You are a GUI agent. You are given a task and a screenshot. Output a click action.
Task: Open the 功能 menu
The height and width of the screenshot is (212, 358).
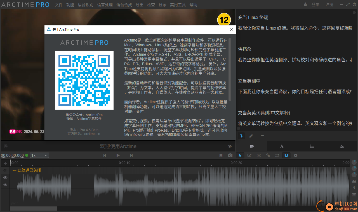[70, 5]
